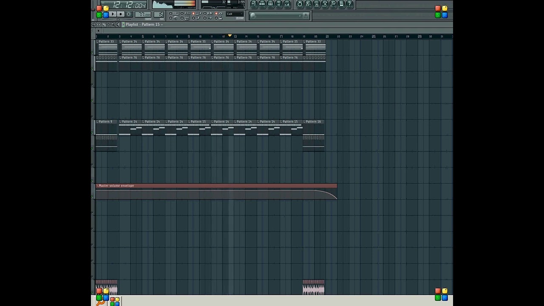Image resolution: width=544 pixels, height=306 pixels.
Task: Click the document page icon in toolbar
Action: tap(341, 4)
